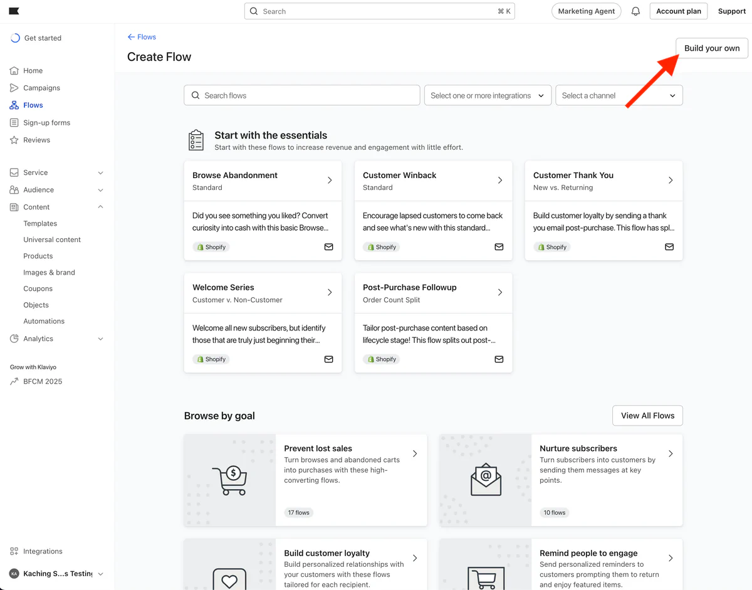The height and width of the screenshot is (590, 752).
Task: Click the Start with the essentials checklist icon
Action: (196, 140)
